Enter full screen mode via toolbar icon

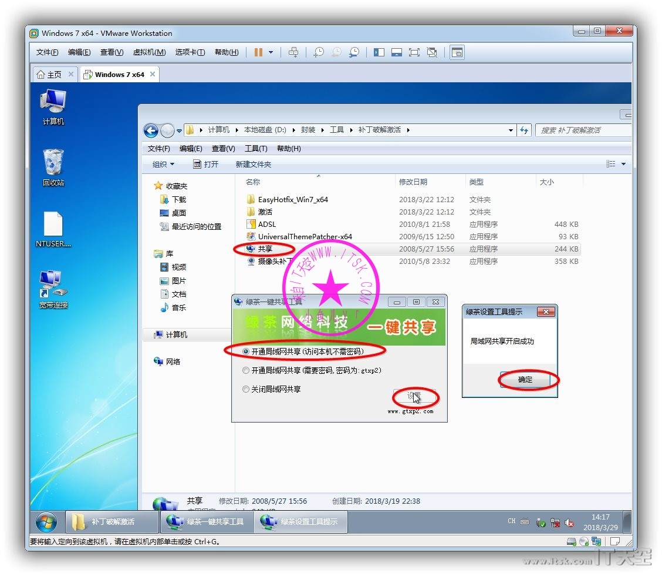pos(414,52)
